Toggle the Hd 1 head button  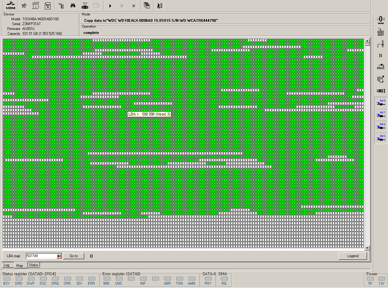(x=381, y=114)
